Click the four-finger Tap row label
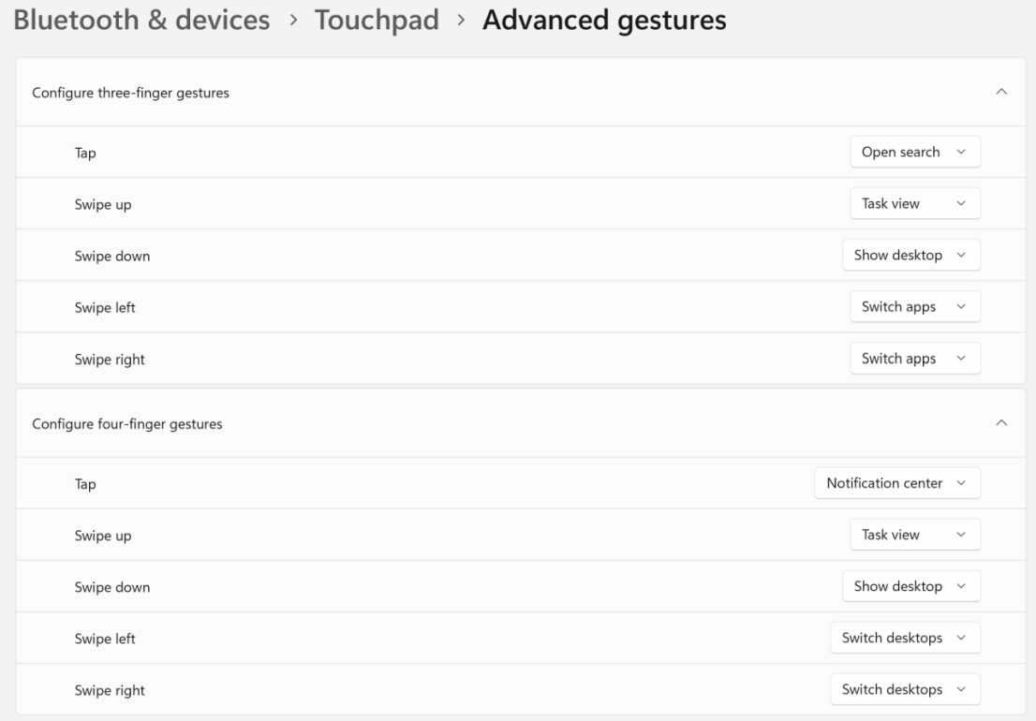This screenshot has height=721, width=1036. pyautogui.click(x=85, y=484)
